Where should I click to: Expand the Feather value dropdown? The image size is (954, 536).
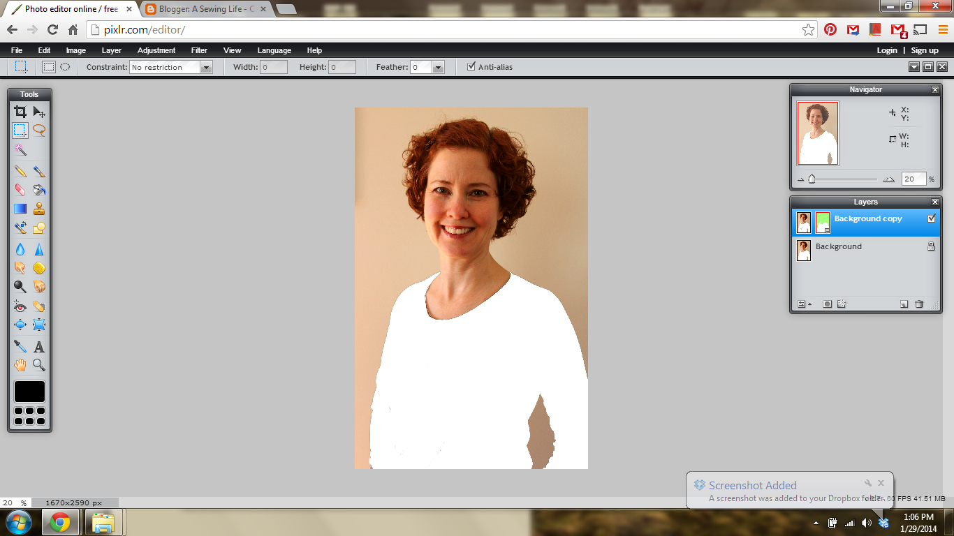pos(438,67)
